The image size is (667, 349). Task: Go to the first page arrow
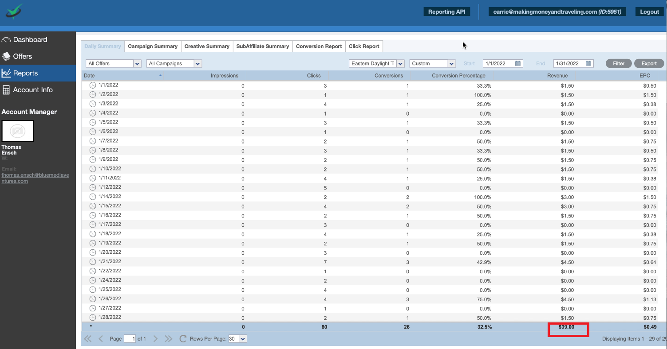(88, 339)
